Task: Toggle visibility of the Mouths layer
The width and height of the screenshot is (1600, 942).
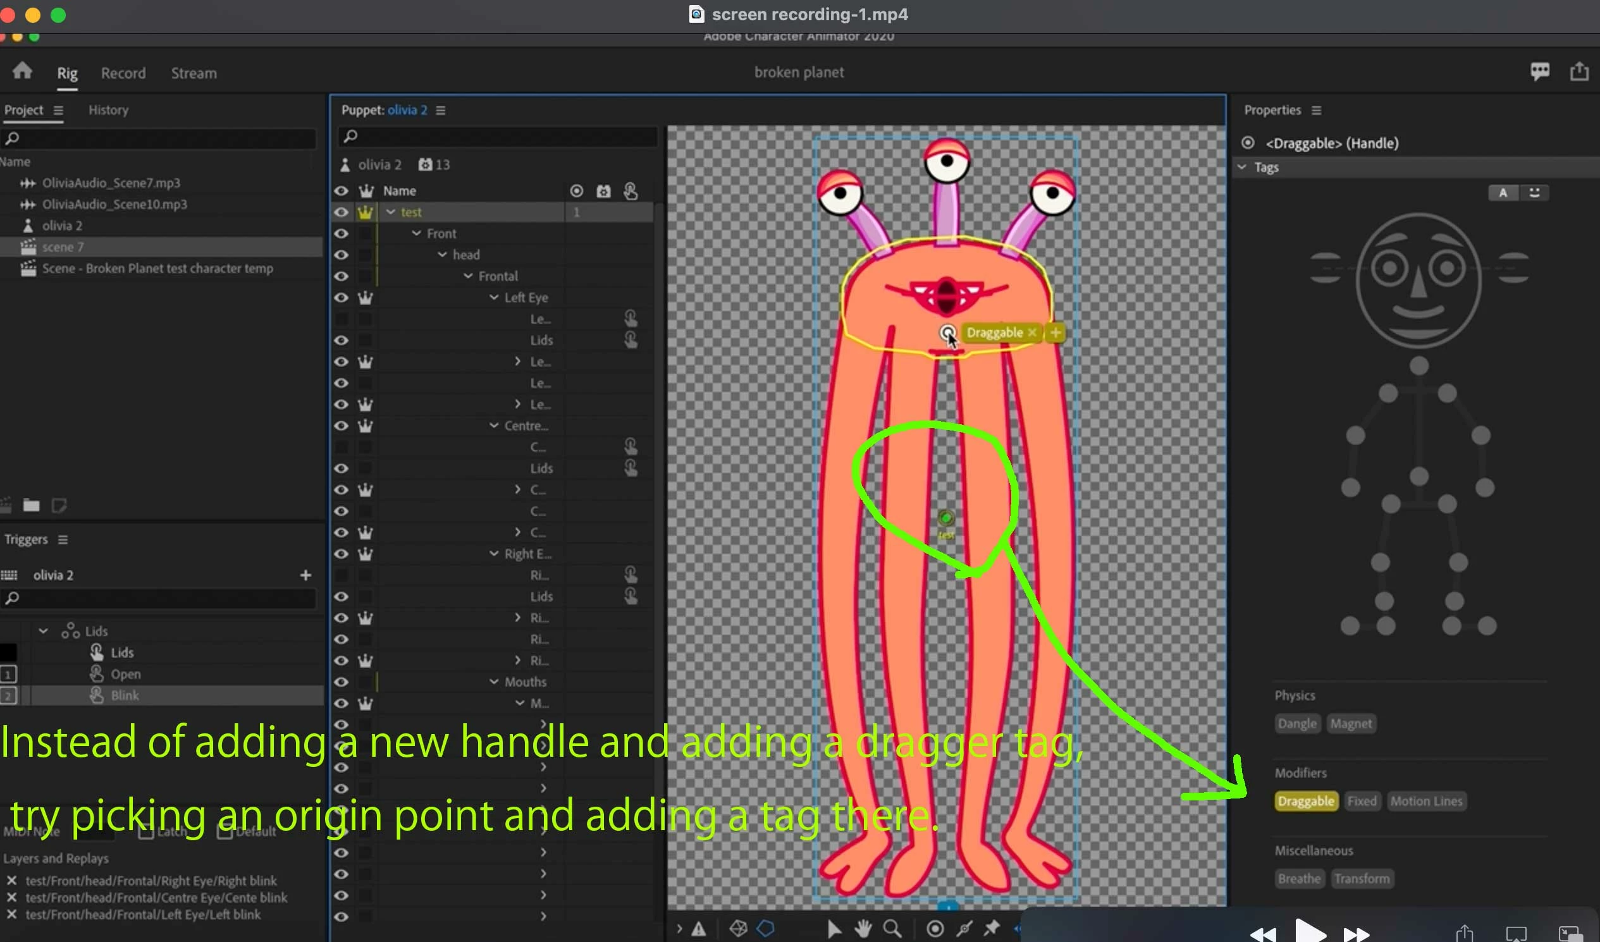Action: point(341,682)
